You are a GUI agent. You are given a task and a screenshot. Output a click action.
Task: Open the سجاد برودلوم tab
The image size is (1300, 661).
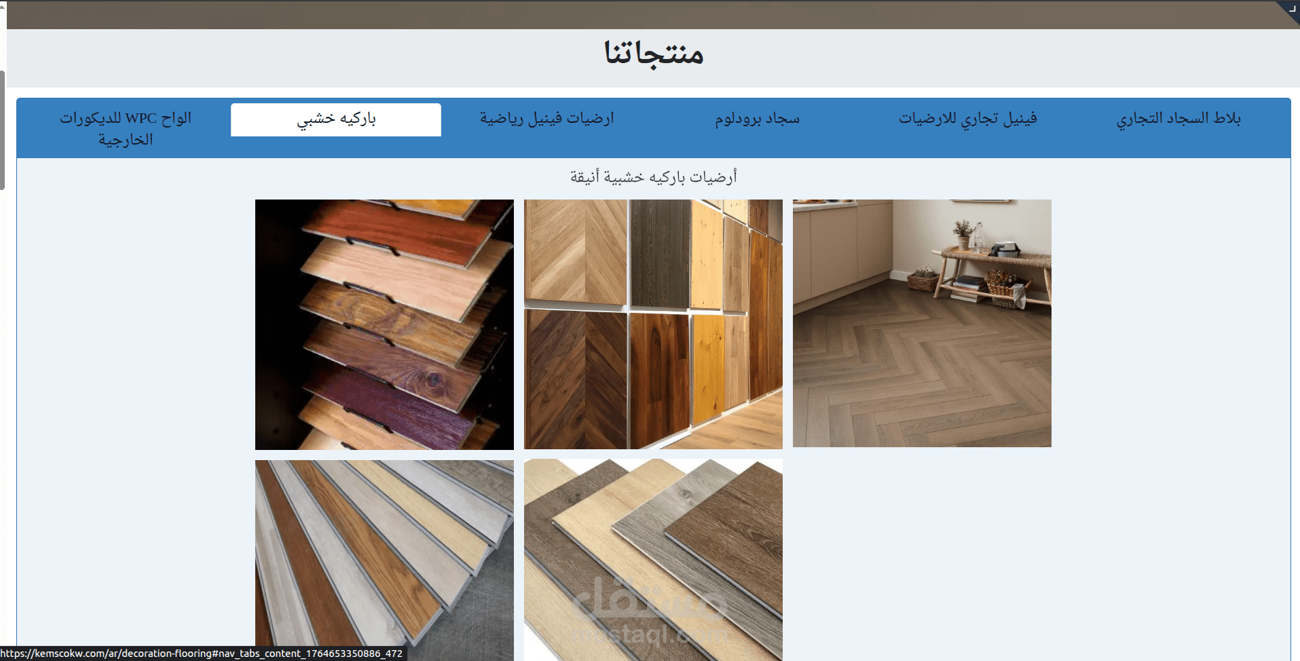click(758, 119)
